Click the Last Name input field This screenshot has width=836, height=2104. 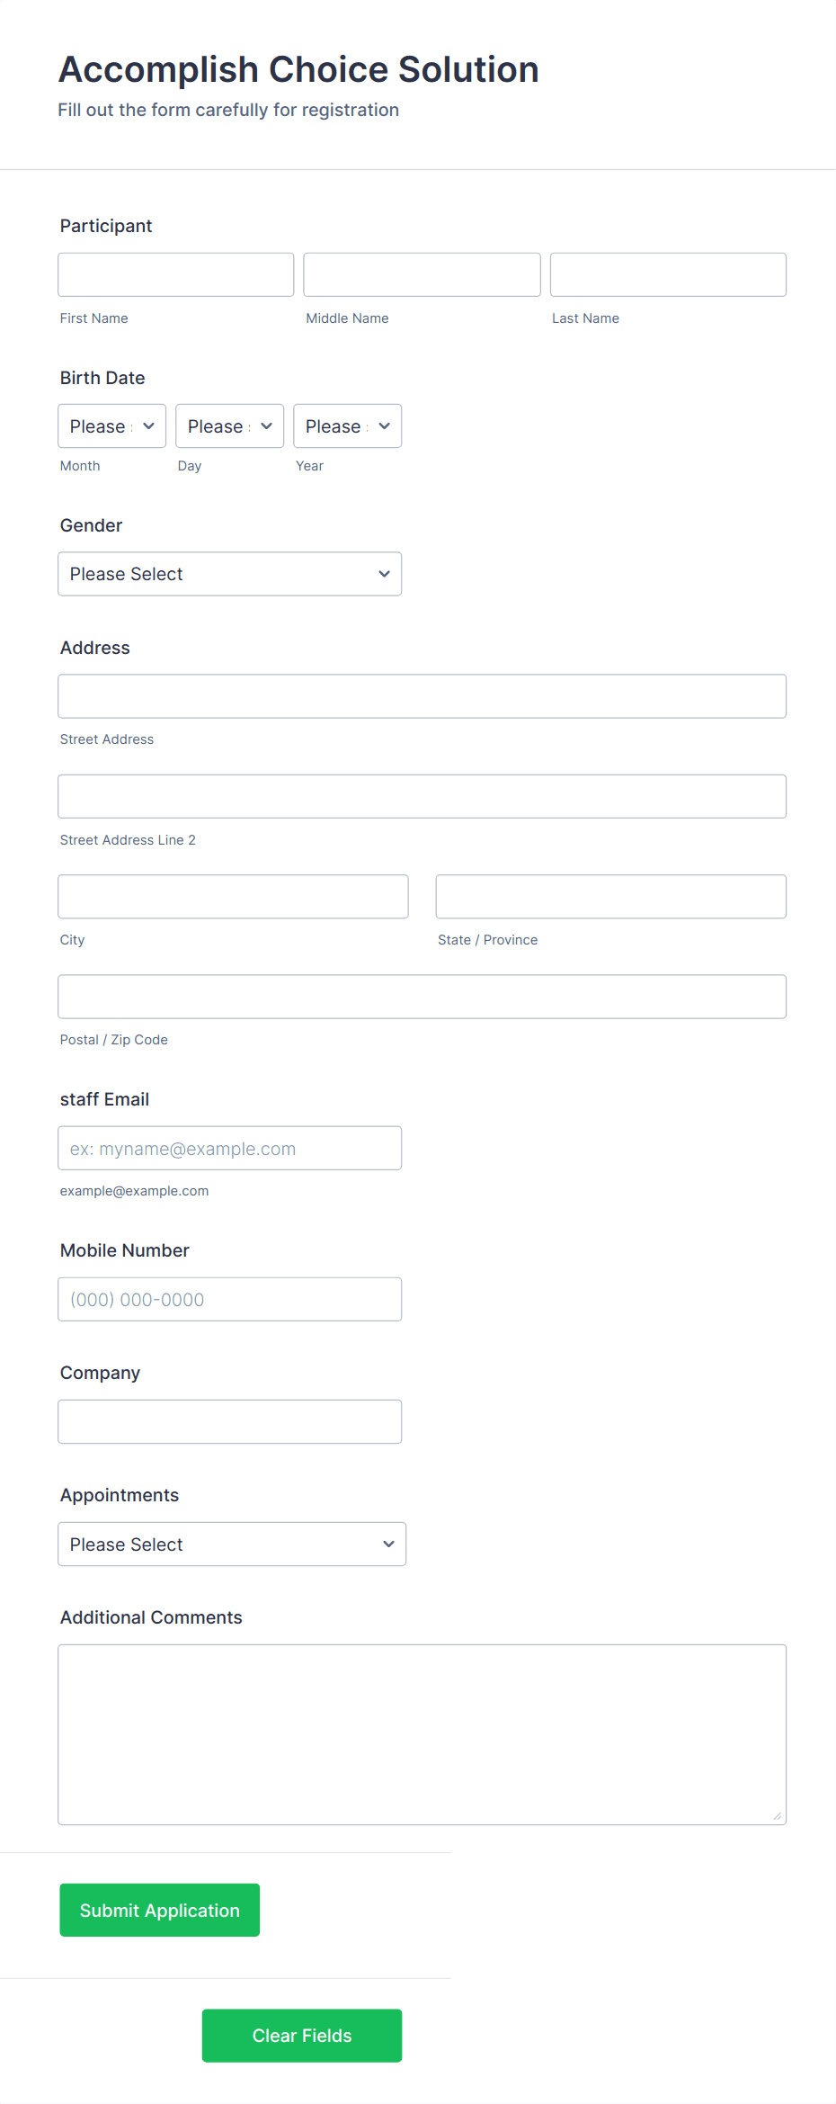click(667, 274)
